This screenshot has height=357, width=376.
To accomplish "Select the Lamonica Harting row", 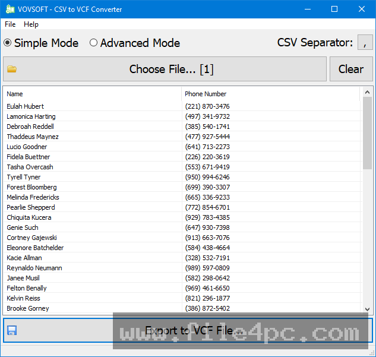I will (182, 116).
